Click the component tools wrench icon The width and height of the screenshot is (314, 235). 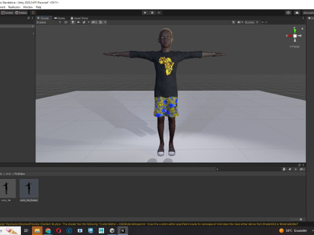(234, 22)
